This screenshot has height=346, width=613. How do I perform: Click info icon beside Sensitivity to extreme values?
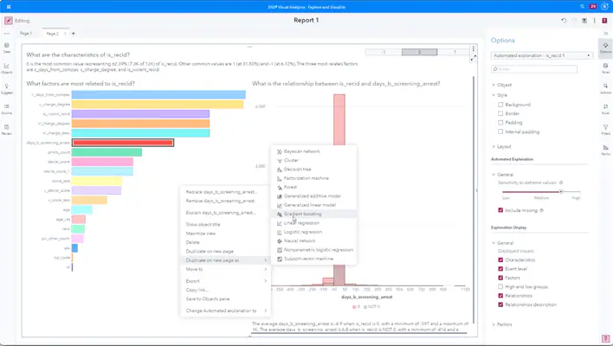tap(561, 183)
